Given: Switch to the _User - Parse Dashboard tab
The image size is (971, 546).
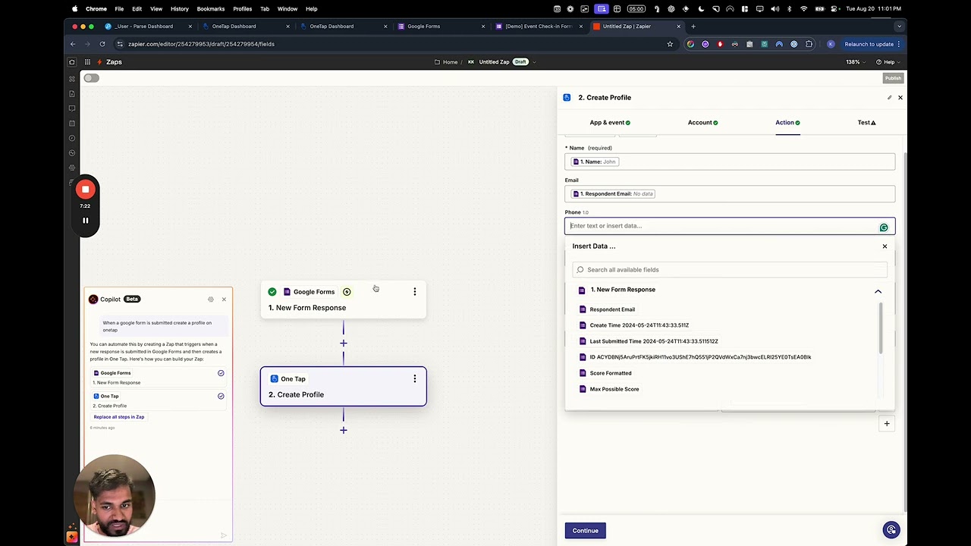Looking at the screenshot, I should (149, 27).
